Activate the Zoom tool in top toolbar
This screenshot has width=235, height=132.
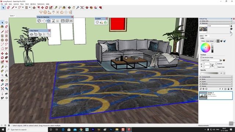pyautogui.click(x=77, y=7)
